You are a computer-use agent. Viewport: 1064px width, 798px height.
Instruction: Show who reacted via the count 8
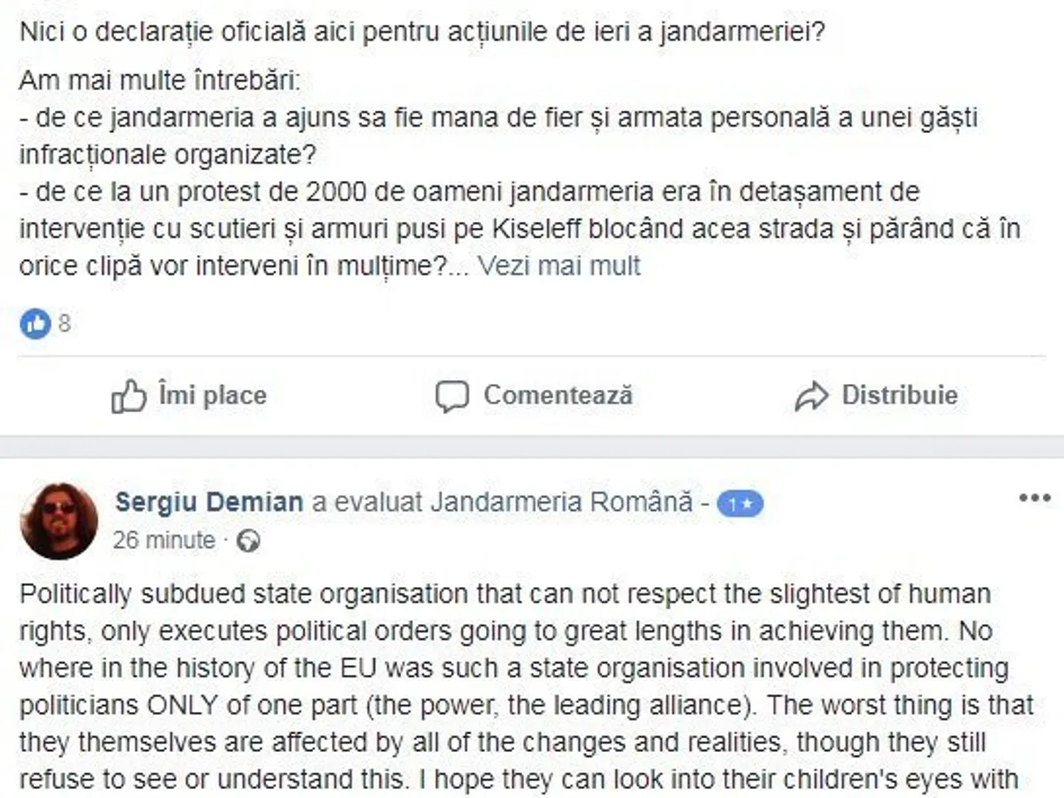(x=65, y=324)
